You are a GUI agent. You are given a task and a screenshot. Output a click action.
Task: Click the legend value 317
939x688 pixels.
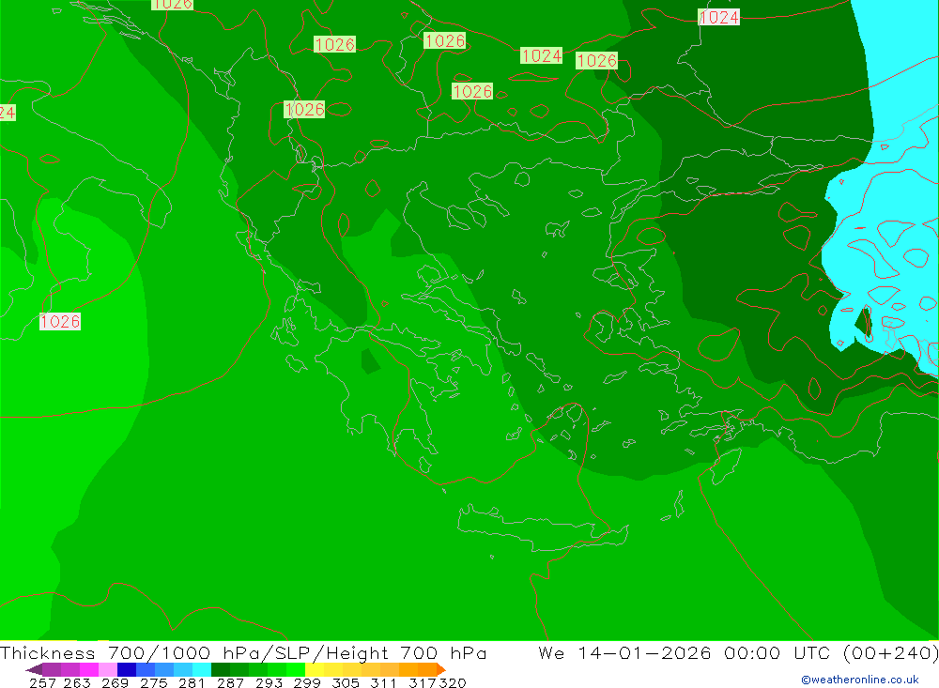423,682
